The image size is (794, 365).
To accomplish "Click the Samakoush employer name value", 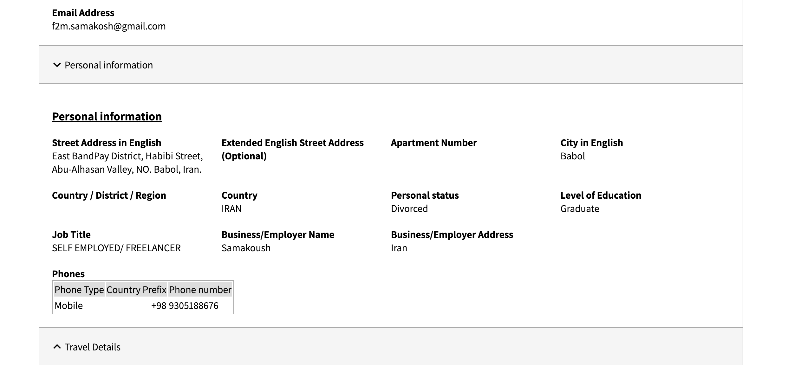I will [246, 248].
